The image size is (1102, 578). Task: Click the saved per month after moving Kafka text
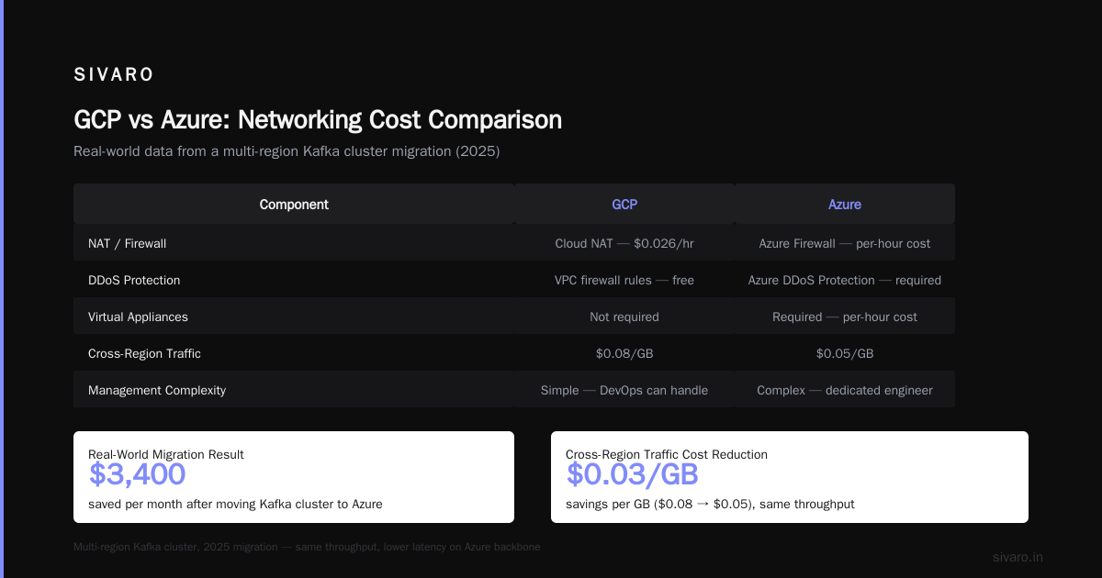click(235, 505)
